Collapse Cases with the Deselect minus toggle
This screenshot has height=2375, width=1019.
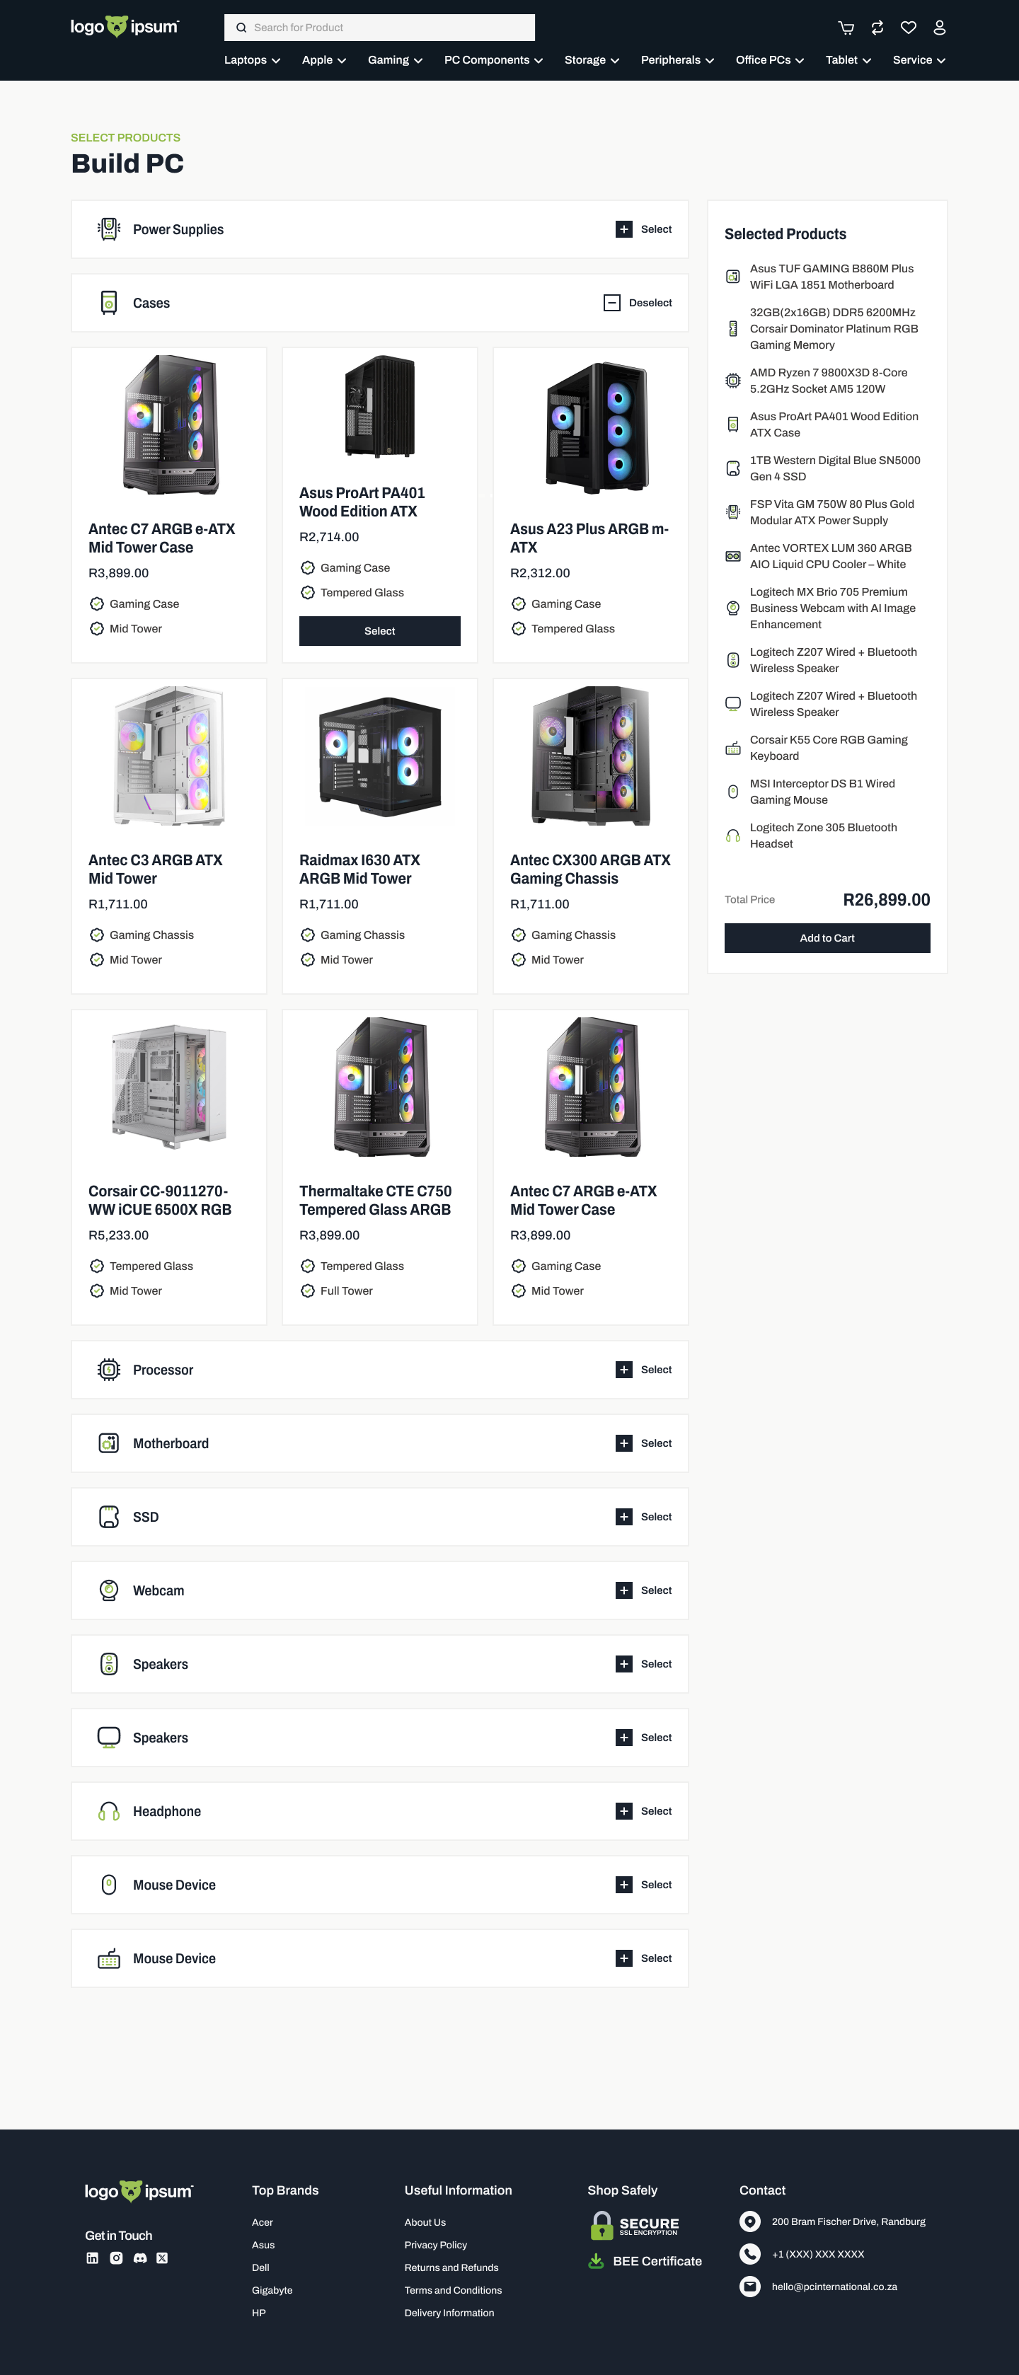pos(611,302)
